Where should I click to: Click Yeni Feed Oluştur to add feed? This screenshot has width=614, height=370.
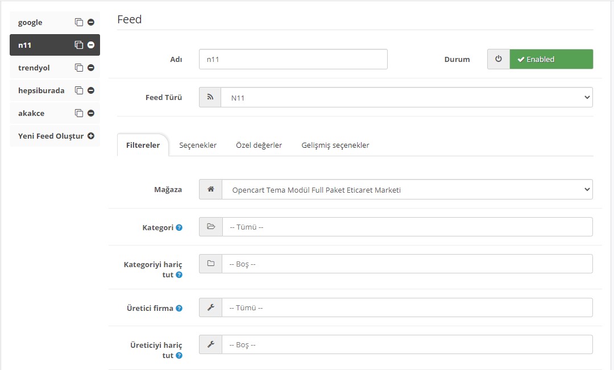tap(55, 136)
